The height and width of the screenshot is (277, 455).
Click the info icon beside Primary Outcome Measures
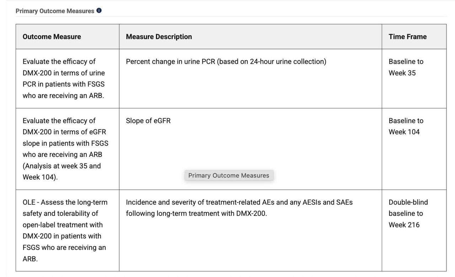point(98,10)
